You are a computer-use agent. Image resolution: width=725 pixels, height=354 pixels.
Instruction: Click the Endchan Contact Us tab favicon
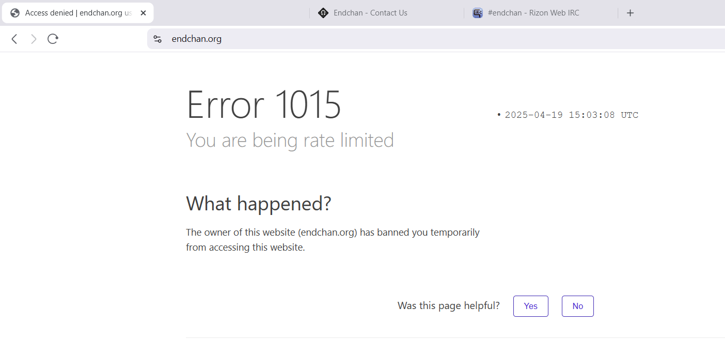pos(323,13)
